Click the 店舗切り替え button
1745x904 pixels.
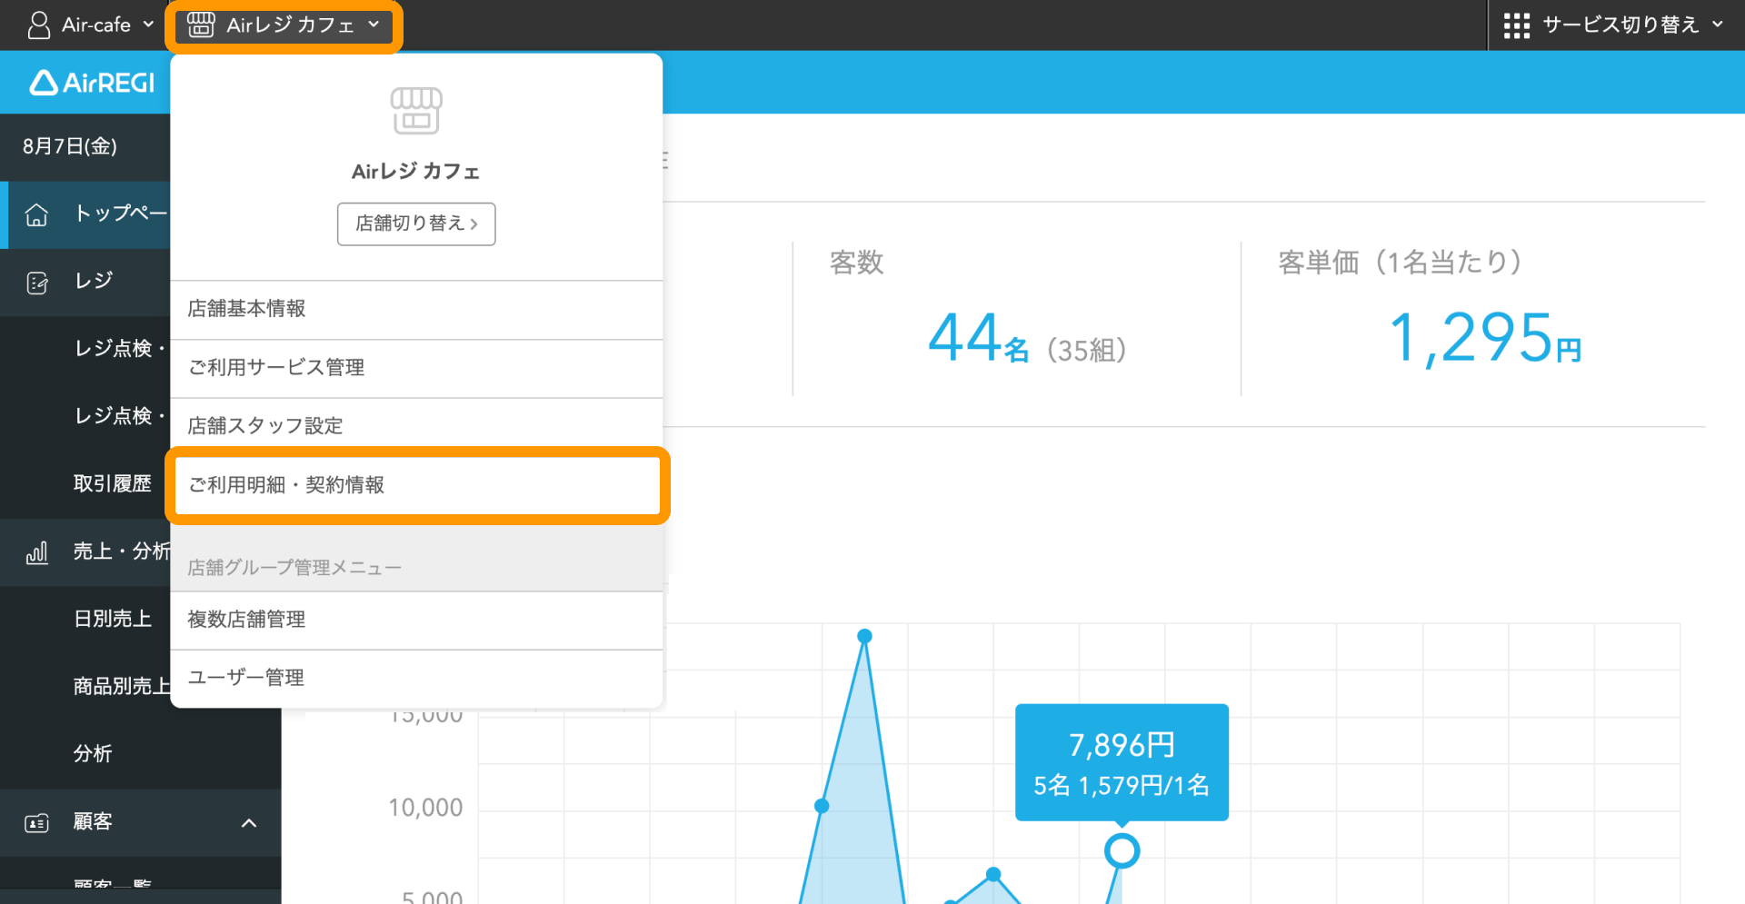416,224
